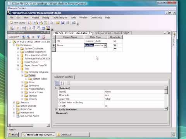
Task: Close the dbo.Table_1 document tab
Action: tap(169, 33)
